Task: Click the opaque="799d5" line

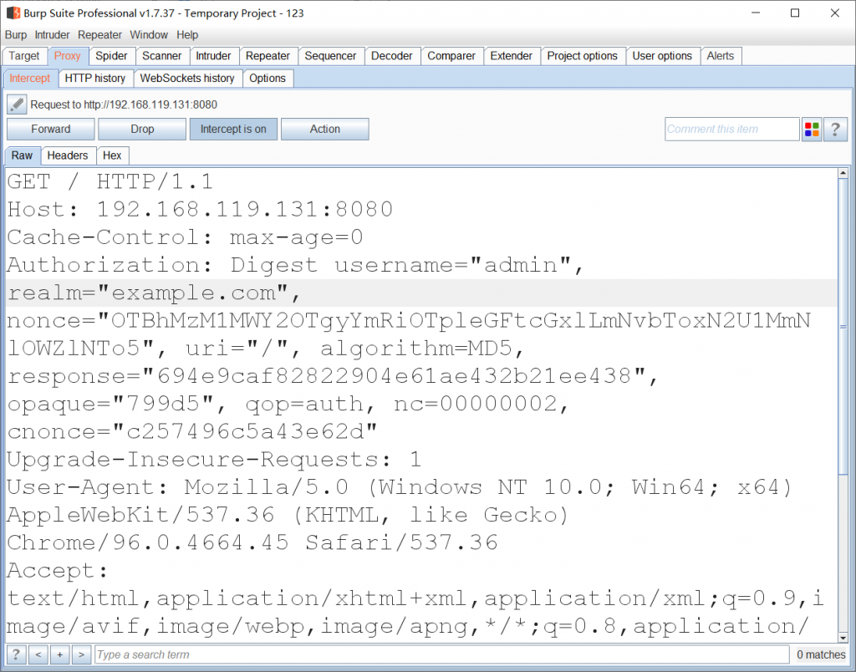Action: (288, 404)
